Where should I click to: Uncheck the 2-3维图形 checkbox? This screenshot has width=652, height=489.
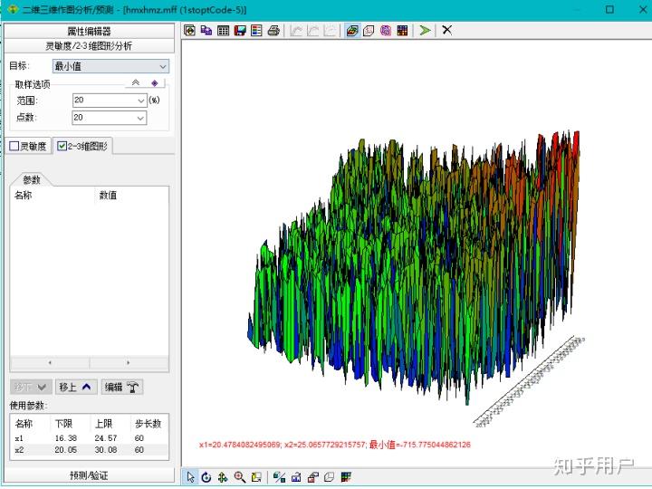(62, 146)
